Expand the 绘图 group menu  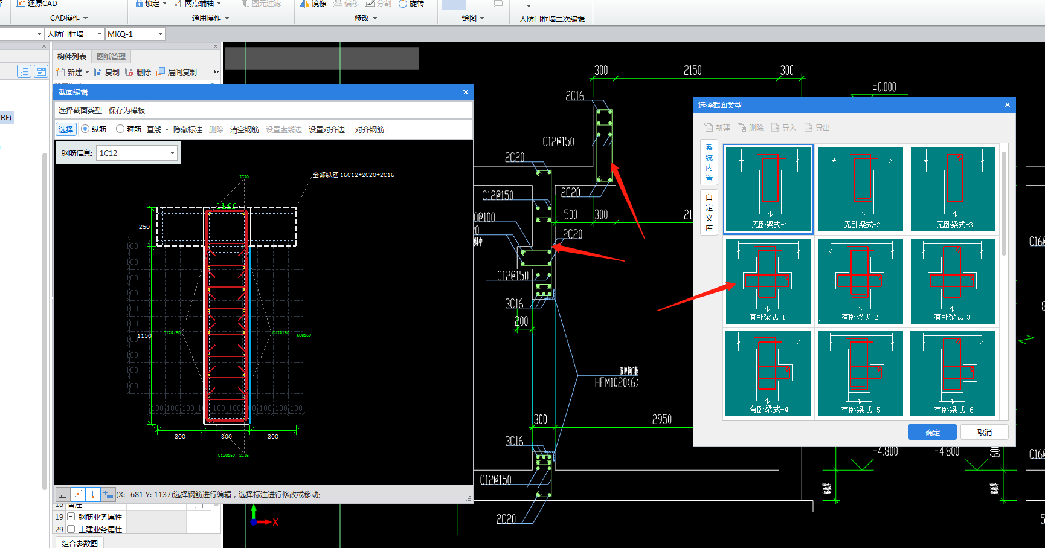pyautogui.click(x=473, y=18)
